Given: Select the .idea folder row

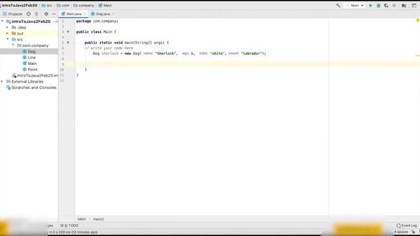Looking at the screenshot, I should point(29,28).
